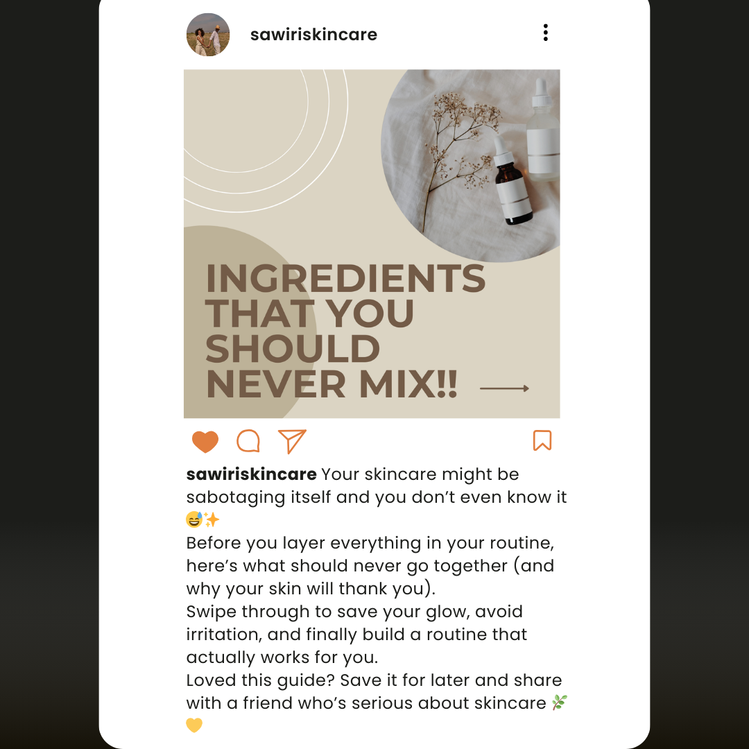Select the amber dropper bottle in photo
Image resolution: width=749 pixels, height=749 pixels.
coord(511,182)
